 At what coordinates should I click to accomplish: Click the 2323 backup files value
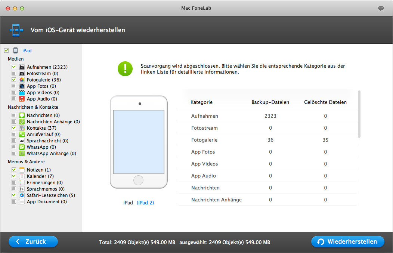(270, 116)
